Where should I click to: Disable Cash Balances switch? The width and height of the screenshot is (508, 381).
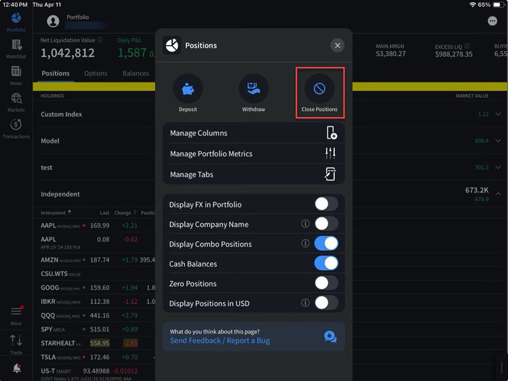[326, 263]
